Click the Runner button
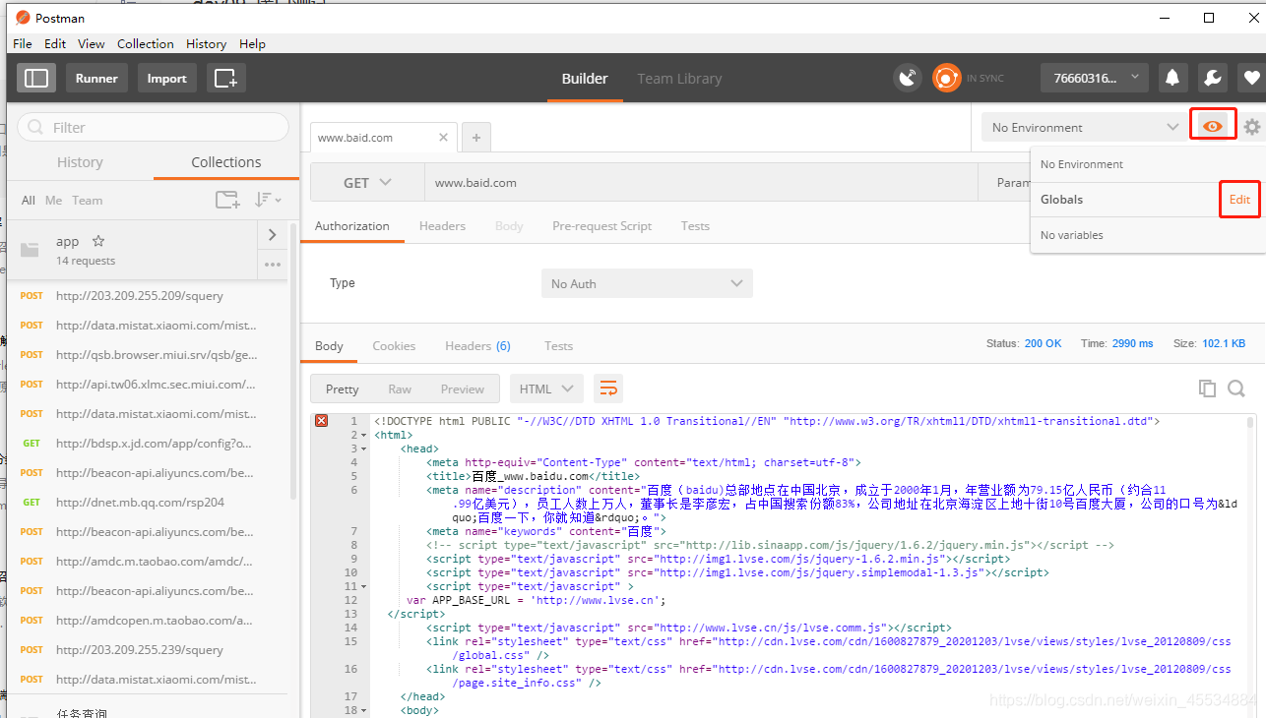The width and height of the screenshot is (1266, 718). 96,78
